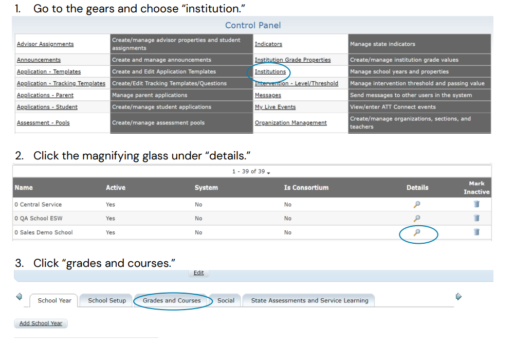514x343 pixels.
Task: Open the Institutions link
Action: pyautogui.click(x=270, y=71)
